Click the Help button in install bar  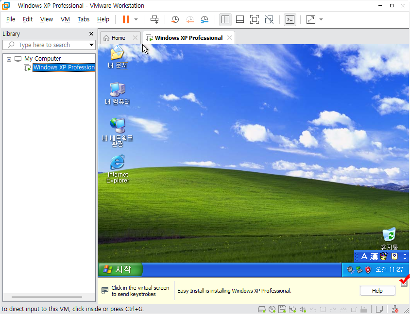point(377,291)
